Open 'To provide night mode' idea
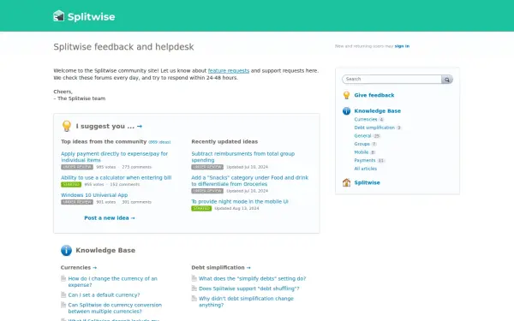 point(240,201)
